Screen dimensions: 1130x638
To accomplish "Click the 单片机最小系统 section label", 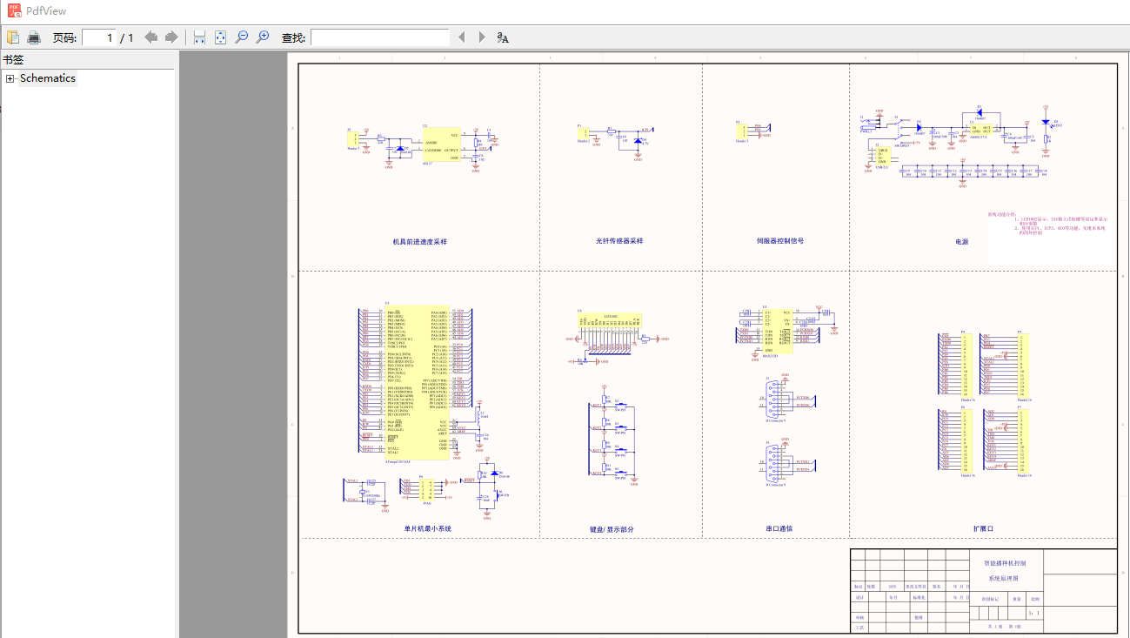I will coord(428,528).
